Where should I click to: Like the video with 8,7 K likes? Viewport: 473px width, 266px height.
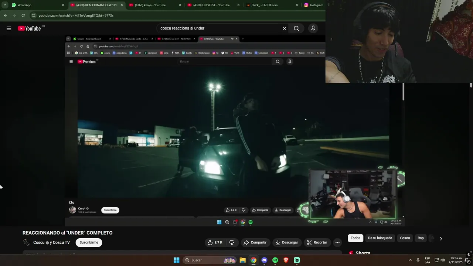coord(215,242)
